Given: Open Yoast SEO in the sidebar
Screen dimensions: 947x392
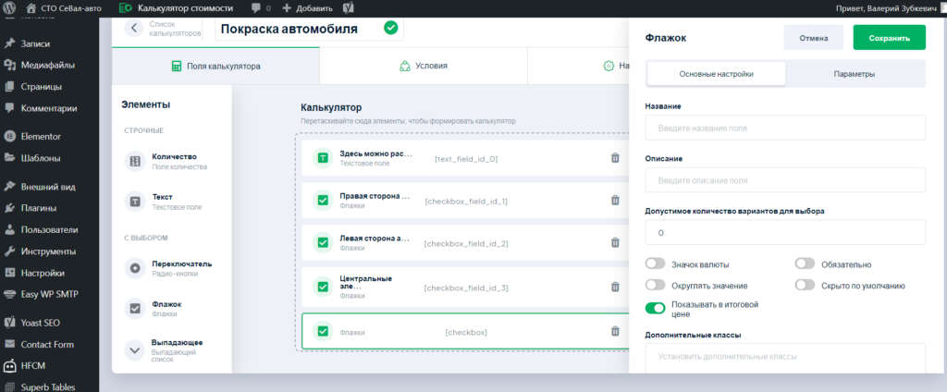Looking at the screenshot, I should (40, 323).
